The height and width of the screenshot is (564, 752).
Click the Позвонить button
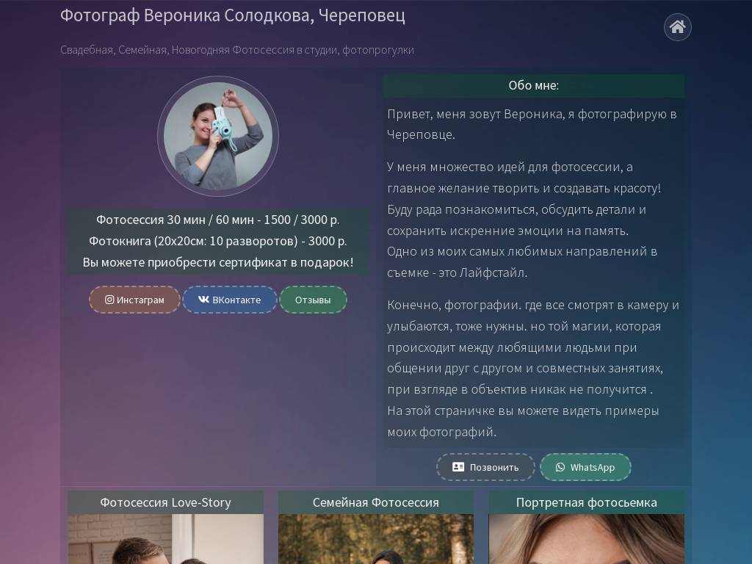click(485, 467)
